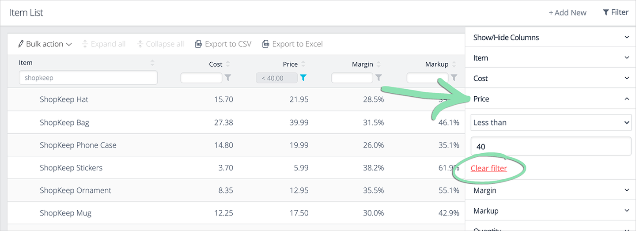
Task: Expand Show/Hide Columns section
Action: tap(550, 37)
